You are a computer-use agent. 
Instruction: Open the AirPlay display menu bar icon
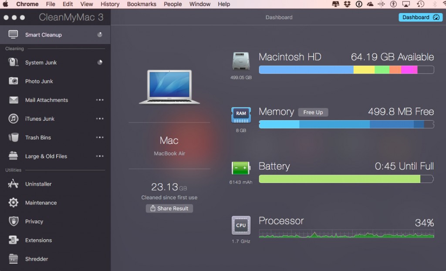406,4
